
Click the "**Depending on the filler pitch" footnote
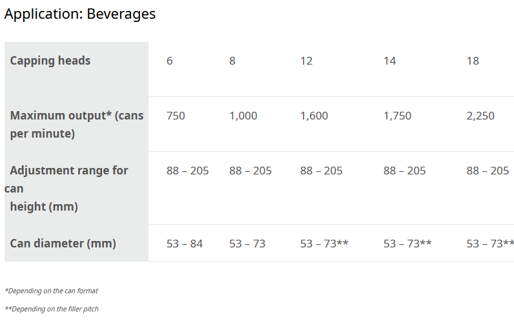52,309
